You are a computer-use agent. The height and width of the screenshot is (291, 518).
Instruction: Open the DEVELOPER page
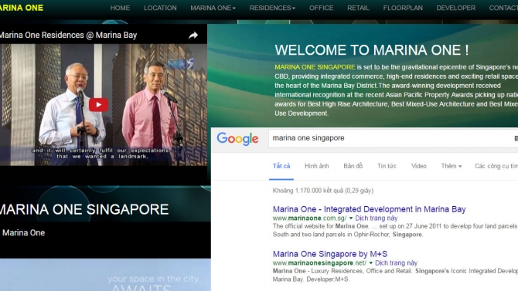tap(456, 8)
